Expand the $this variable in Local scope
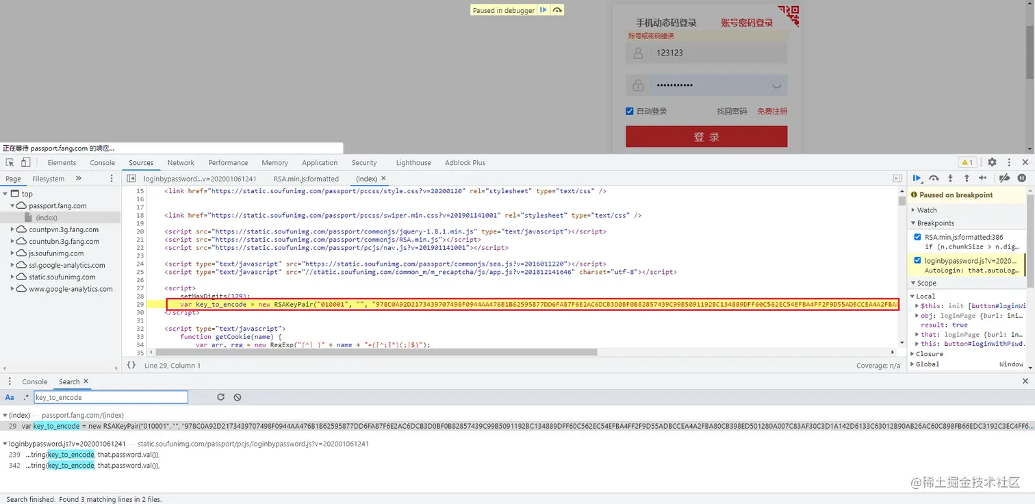Screen dimensions: 1035x504 917,305
